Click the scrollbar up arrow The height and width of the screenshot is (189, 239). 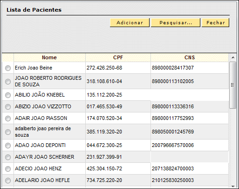233,57
